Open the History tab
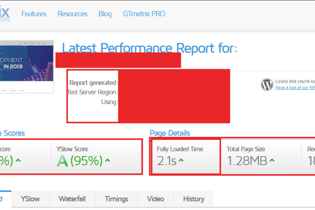Viewport: 315px width, 210px height. coord(194,199)
